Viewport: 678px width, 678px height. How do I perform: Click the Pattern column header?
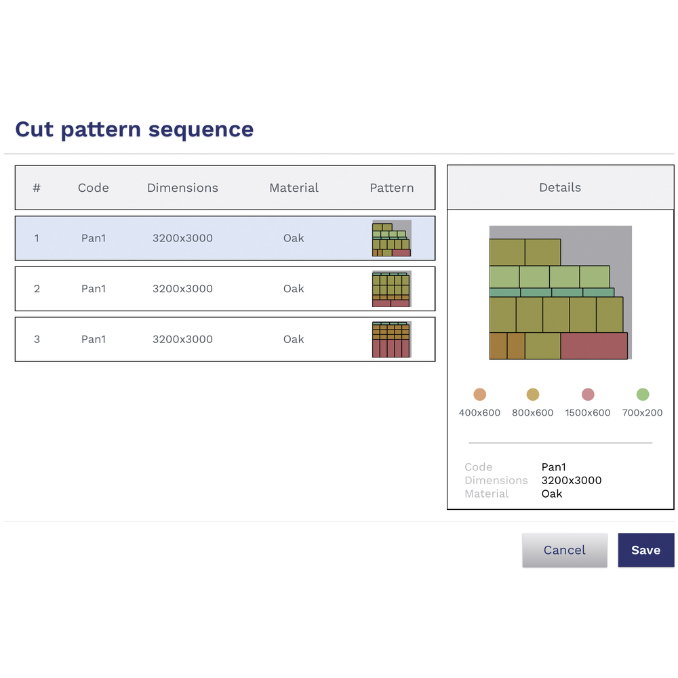tap(392, 187)
